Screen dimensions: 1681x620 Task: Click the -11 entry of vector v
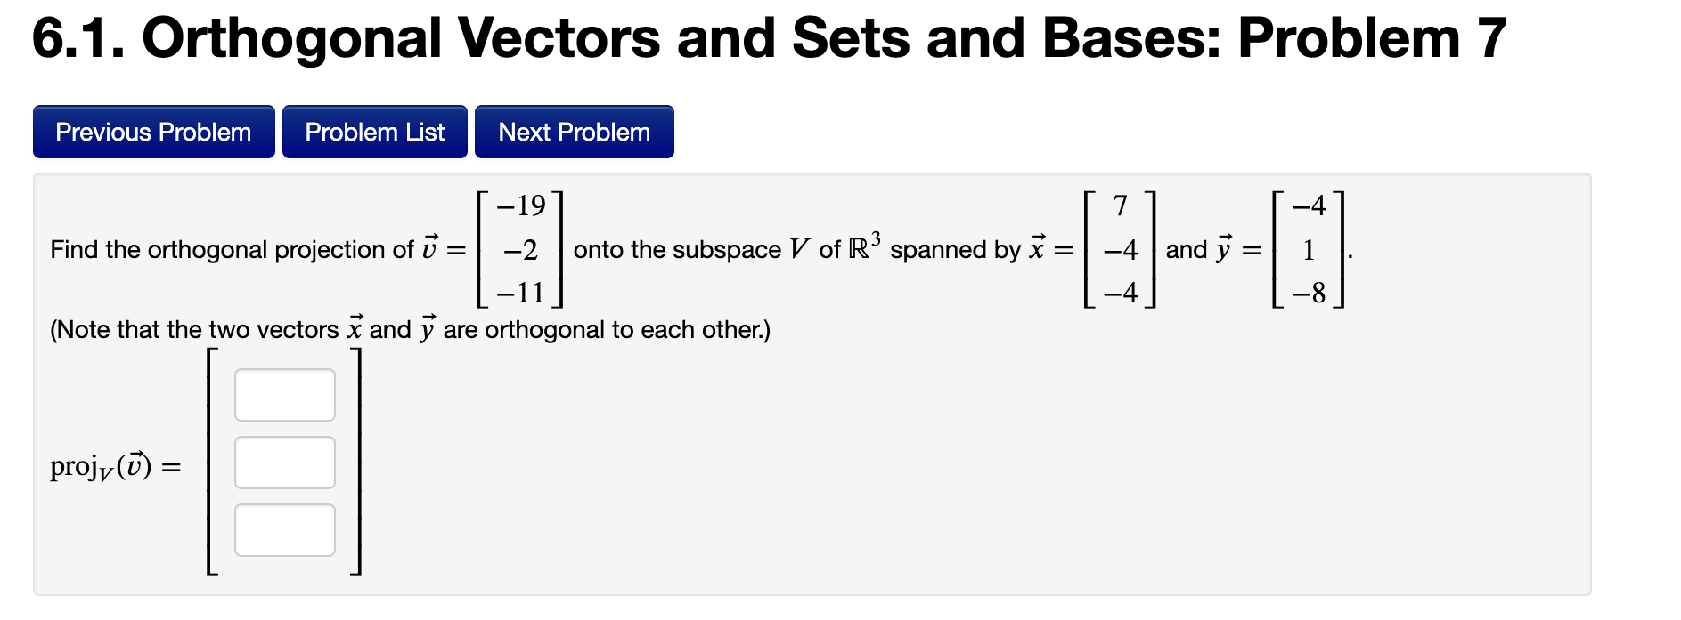tap(521, 292)
